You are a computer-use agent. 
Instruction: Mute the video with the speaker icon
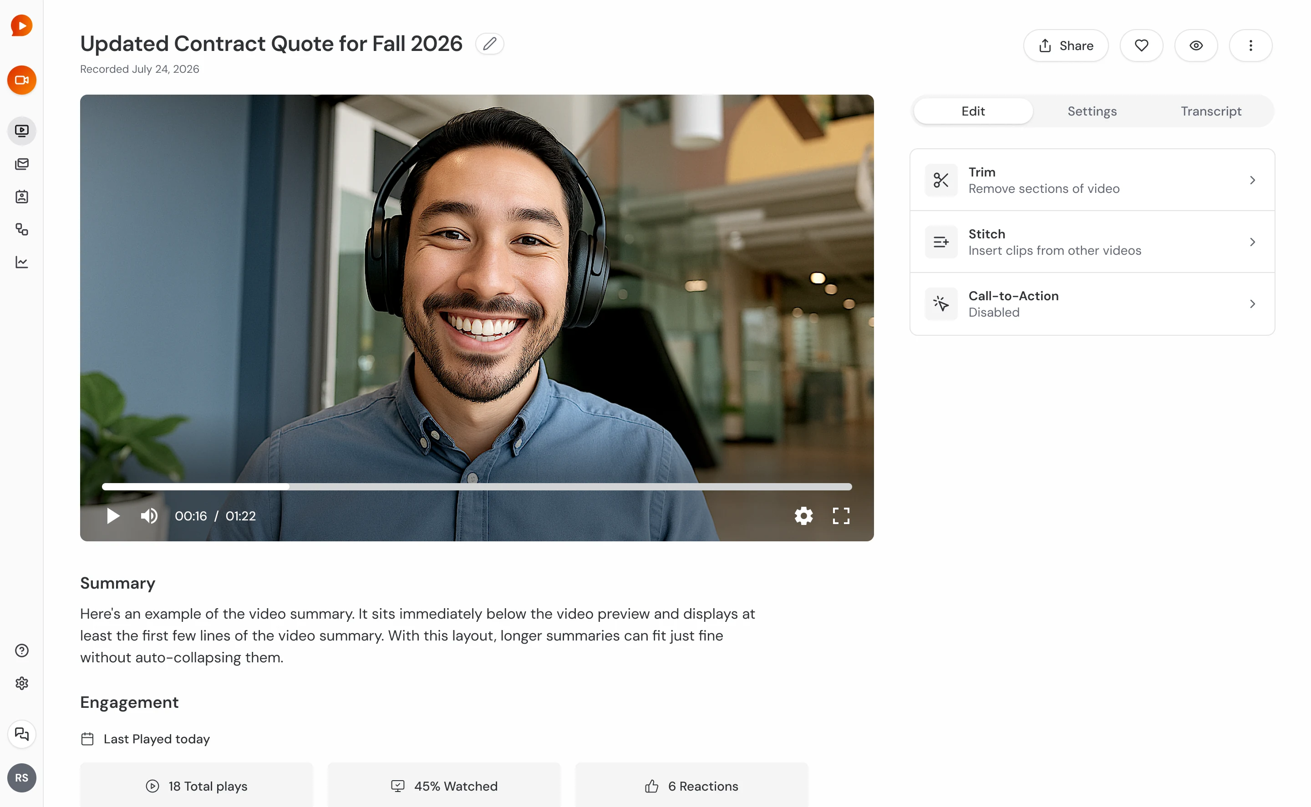pyautogui.click(x=149, y=516)
